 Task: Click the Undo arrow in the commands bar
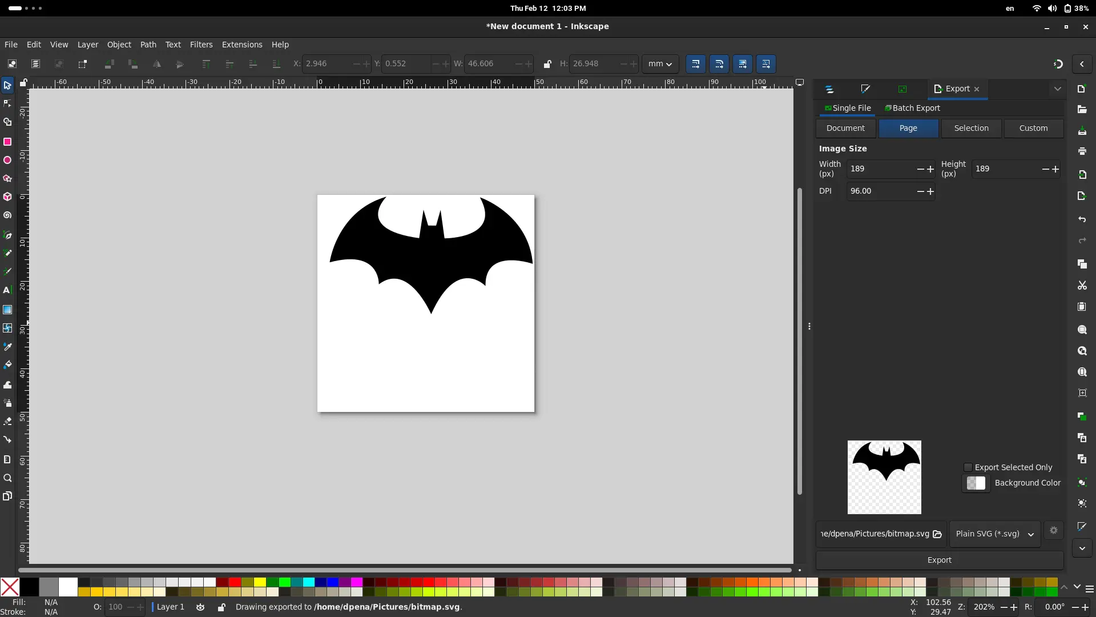tap(1082, 219)
